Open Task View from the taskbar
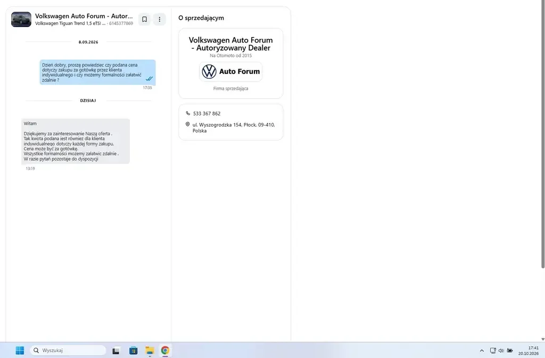This screenshot has height=358, width=545. pyautogui.click(x=115, y=351)
